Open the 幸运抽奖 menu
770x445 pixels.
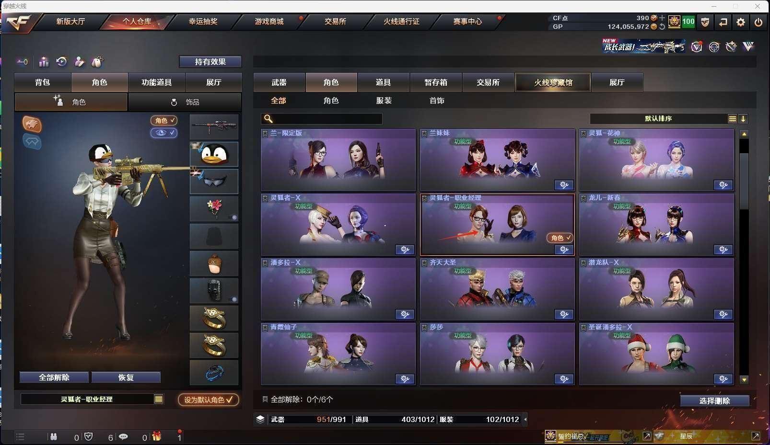[x=203, y=22]
